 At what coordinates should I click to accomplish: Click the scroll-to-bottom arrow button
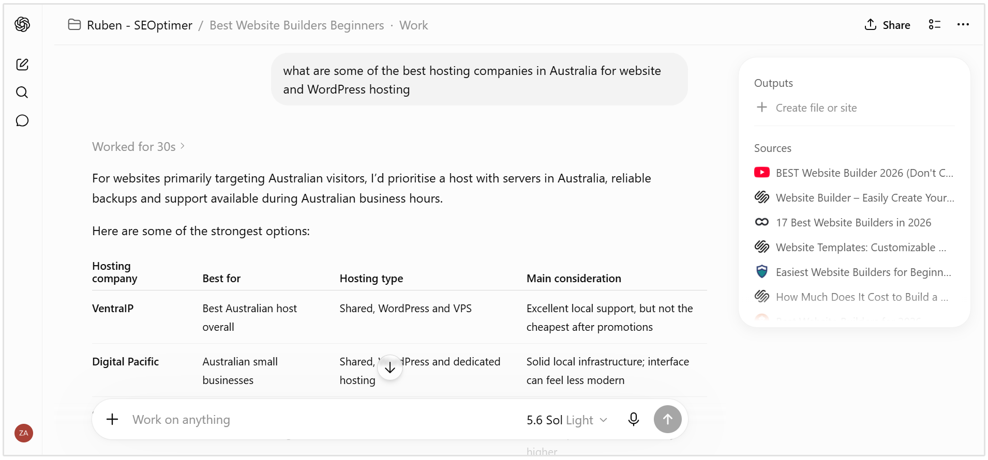point(390,368)
